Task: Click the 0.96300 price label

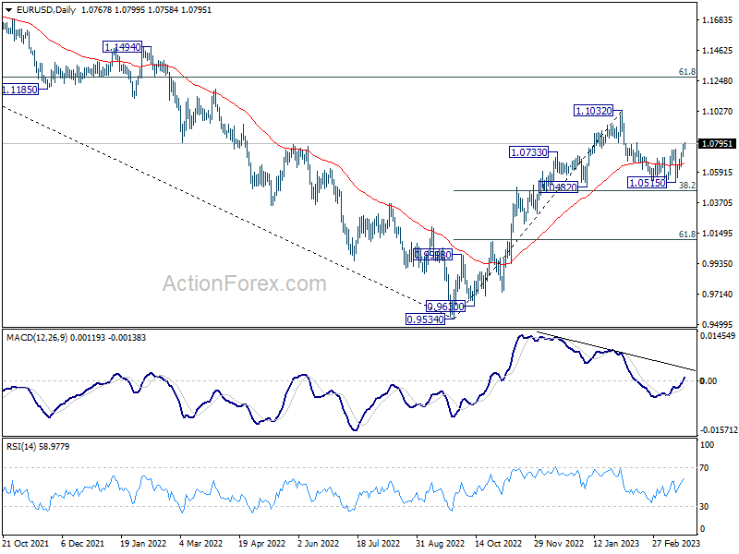Action: (x=445, y=307)
